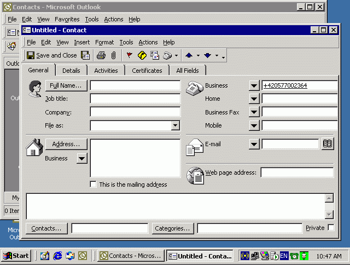The height and width of the screenshot is (265, 350).
Task: Click the Address text box area
Action: pyautogui.click(x=135, y=158)
